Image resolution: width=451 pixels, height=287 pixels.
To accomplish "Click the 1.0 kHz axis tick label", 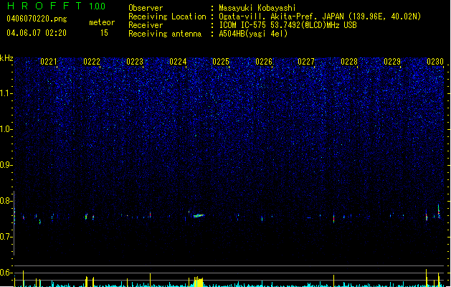I will pyautogui.click(x=6, y=129).
